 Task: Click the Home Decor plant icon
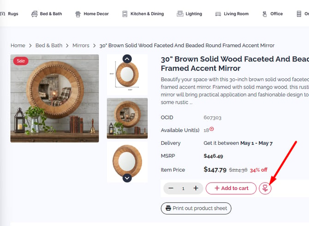(x=78, y=14)
